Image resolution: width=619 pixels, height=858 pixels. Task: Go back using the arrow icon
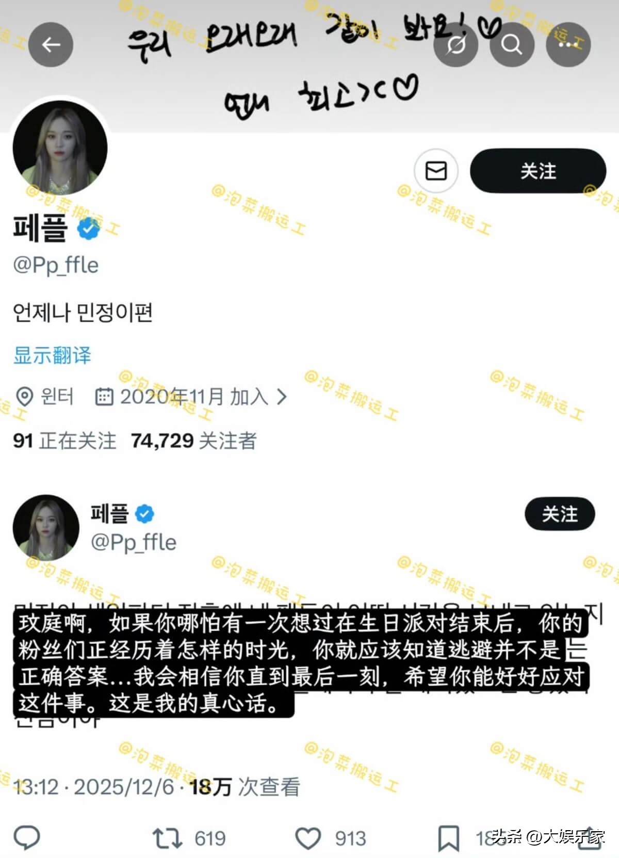51,45
